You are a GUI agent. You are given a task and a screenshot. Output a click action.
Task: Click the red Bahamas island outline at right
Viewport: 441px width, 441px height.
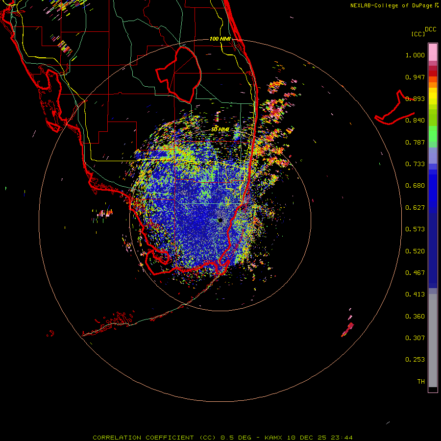pyautogui.click(x=395, y=108)
